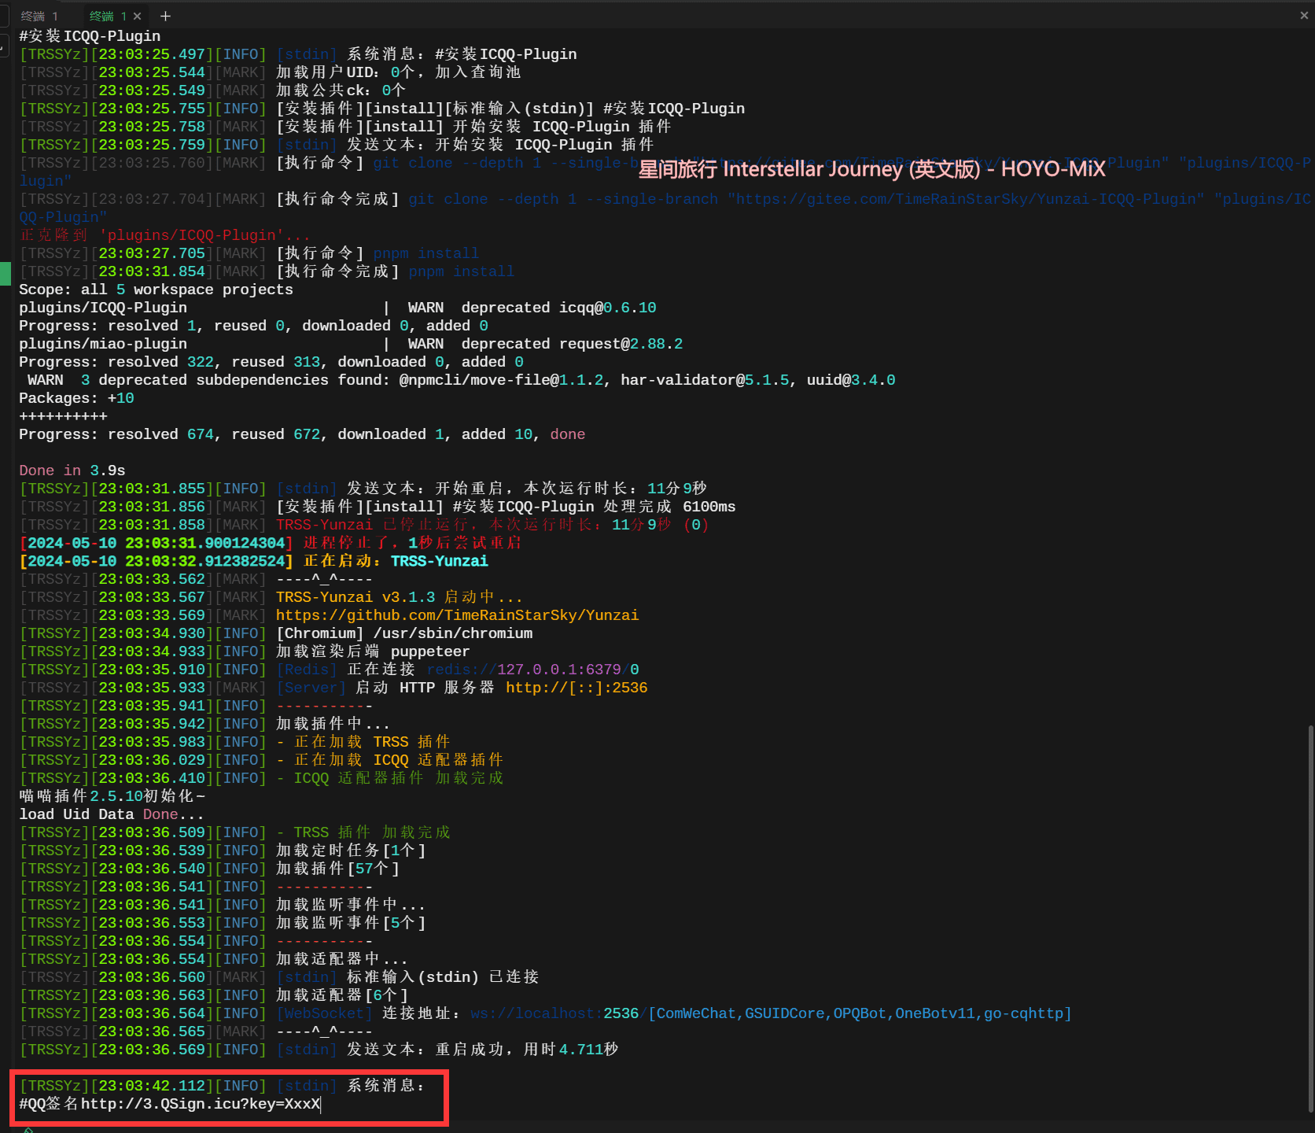Click the /usr/sbin/chromium path text
The image size is (1315, 1133).
[x=452, y=633]
